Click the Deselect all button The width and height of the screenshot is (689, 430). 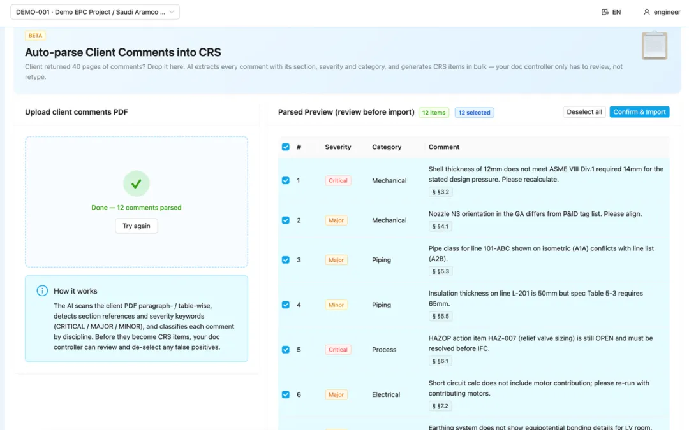click(x=584, y=112)
